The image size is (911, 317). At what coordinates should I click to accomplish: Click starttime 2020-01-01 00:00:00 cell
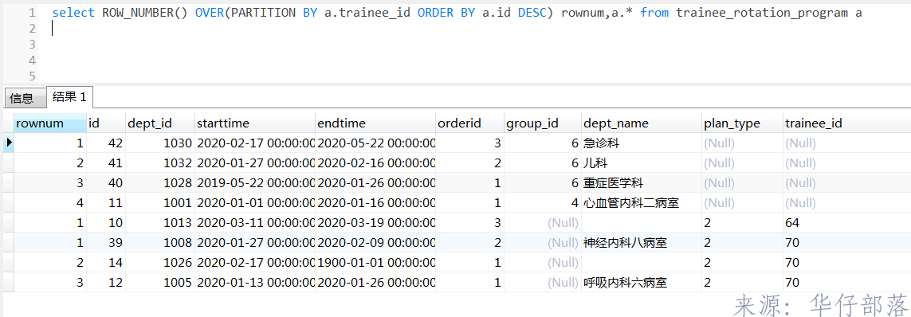[254, 203]
